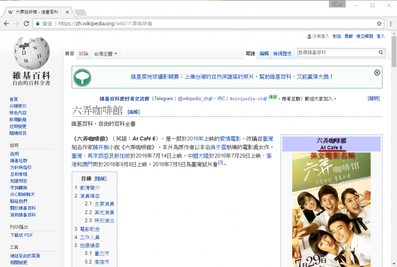Open sidebar link 特色內容
Screen dimensions: 397x267
pos(18,113)
